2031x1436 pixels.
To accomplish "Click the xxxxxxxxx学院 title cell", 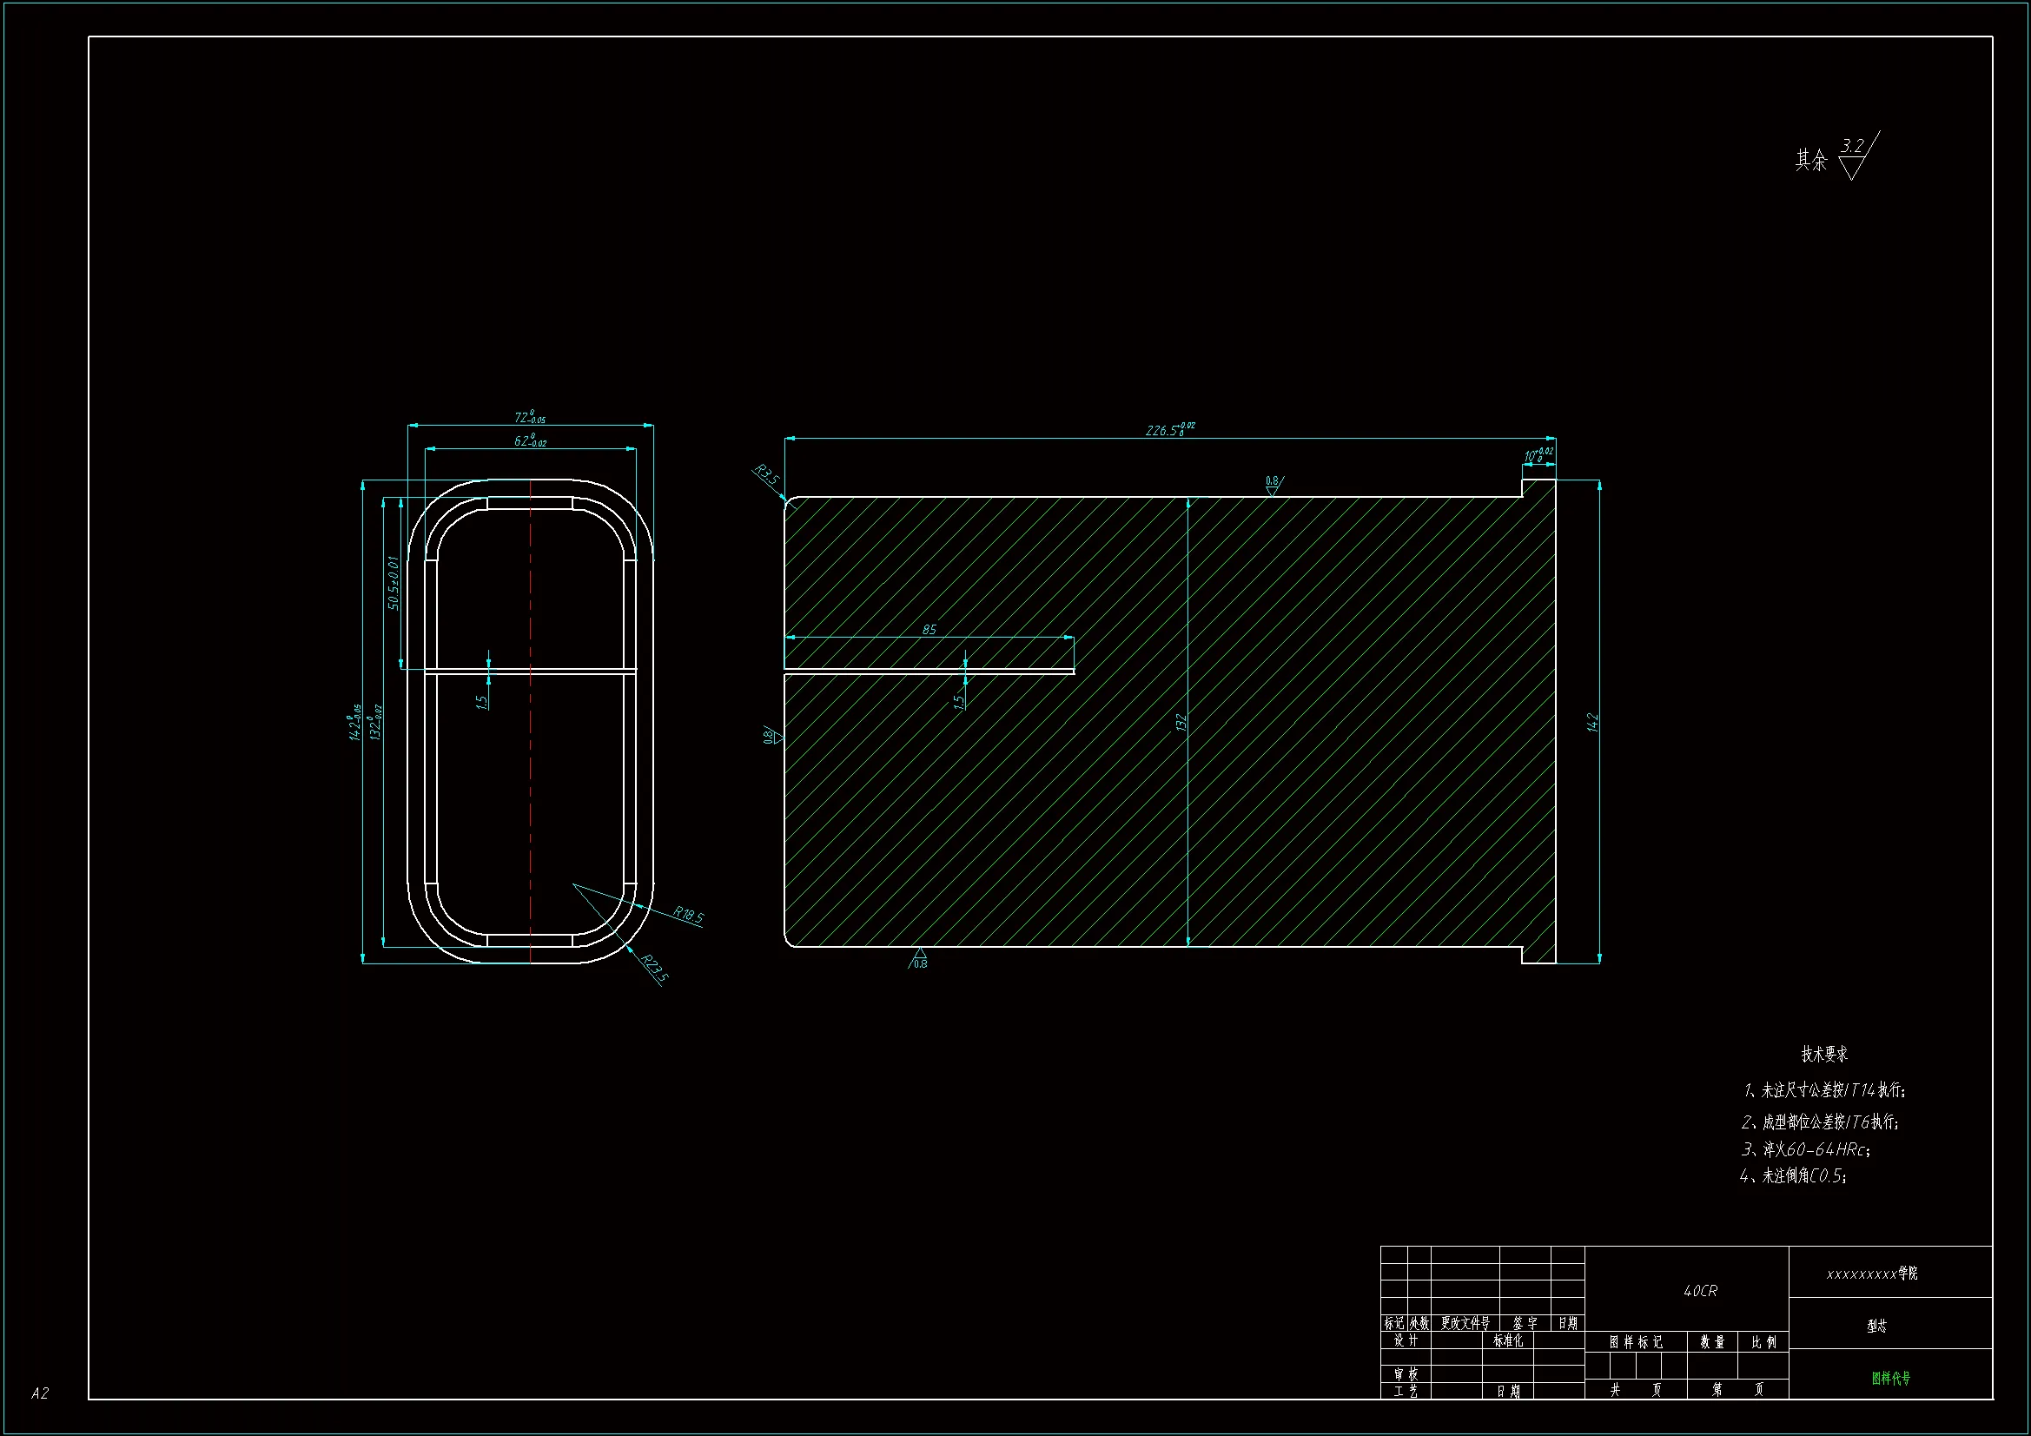I will (1872, 1274).
